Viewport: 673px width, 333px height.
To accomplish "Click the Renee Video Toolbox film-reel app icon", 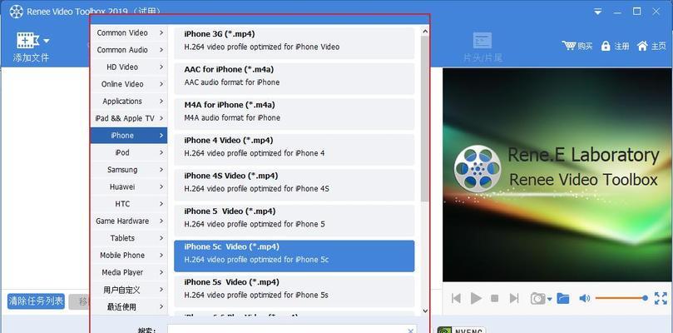I will (16, 12).
